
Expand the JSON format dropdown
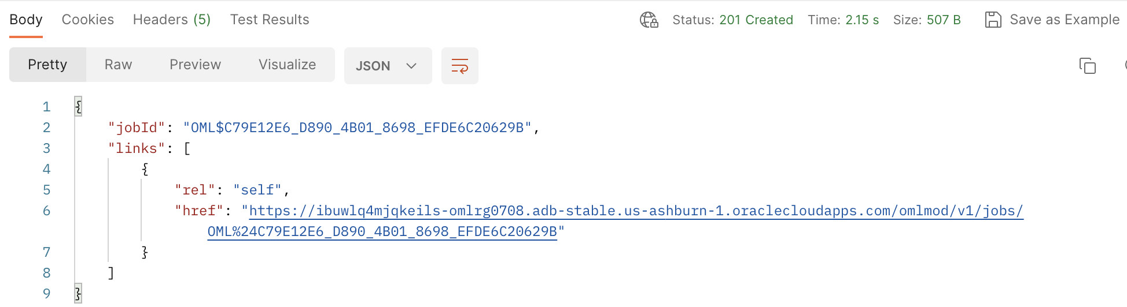pos(387,66)
